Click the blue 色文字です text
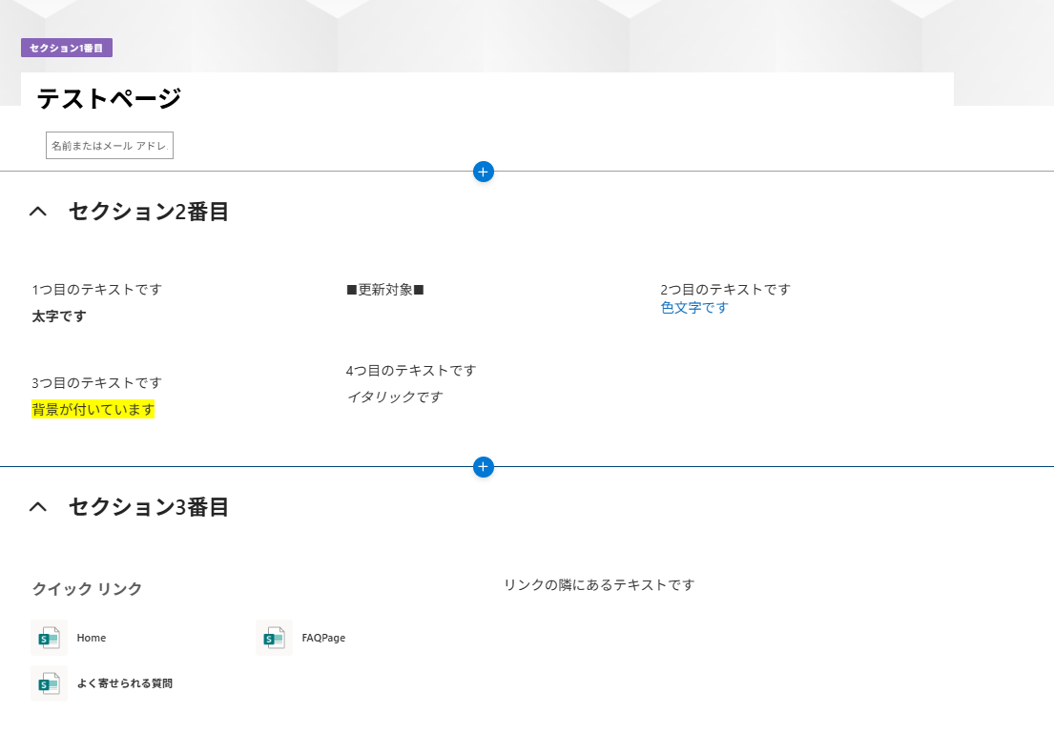This screenshot has width=1054, height=733. click(693, 308)
